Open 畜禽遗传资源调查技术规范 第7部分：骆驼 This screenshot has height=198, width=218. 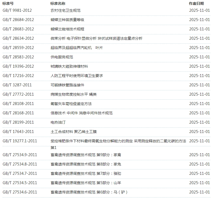(x=86, y=173)
